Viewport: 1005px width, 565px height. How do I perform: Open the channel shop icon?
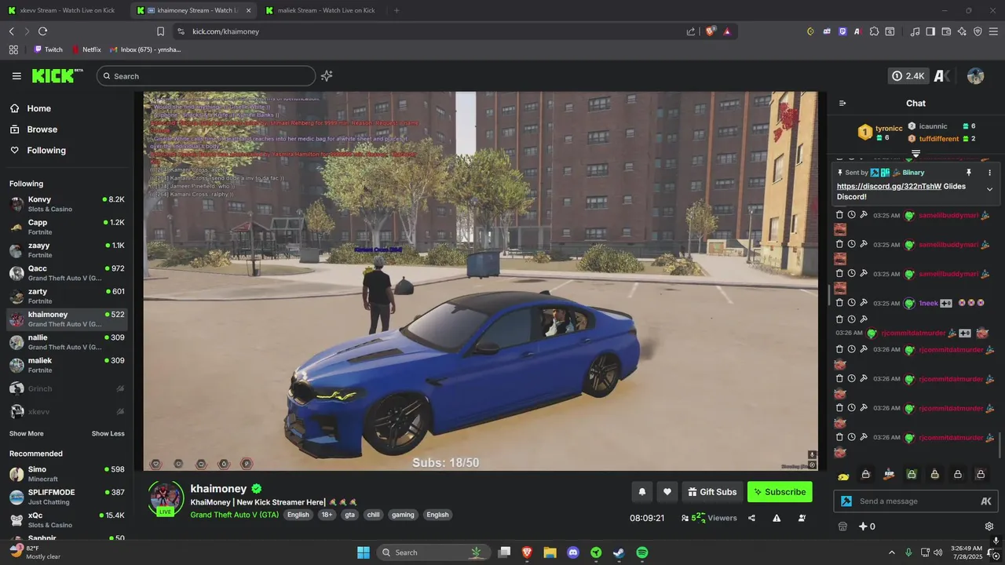[842, 527]
